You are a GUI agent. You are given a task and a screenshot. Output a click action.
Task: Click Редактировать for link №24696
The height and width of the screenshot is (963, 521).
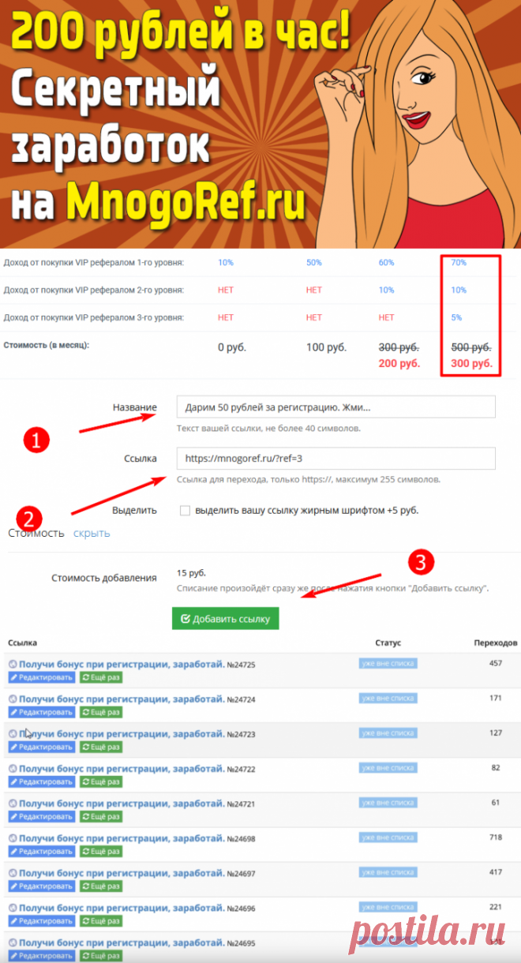coord(42,920)
